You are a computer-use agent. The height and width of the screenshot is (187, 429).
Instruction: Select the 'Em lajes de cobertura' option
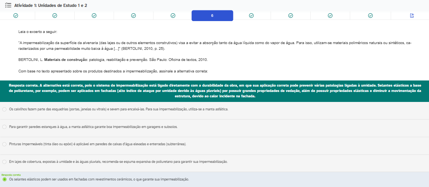pos(4,162)
